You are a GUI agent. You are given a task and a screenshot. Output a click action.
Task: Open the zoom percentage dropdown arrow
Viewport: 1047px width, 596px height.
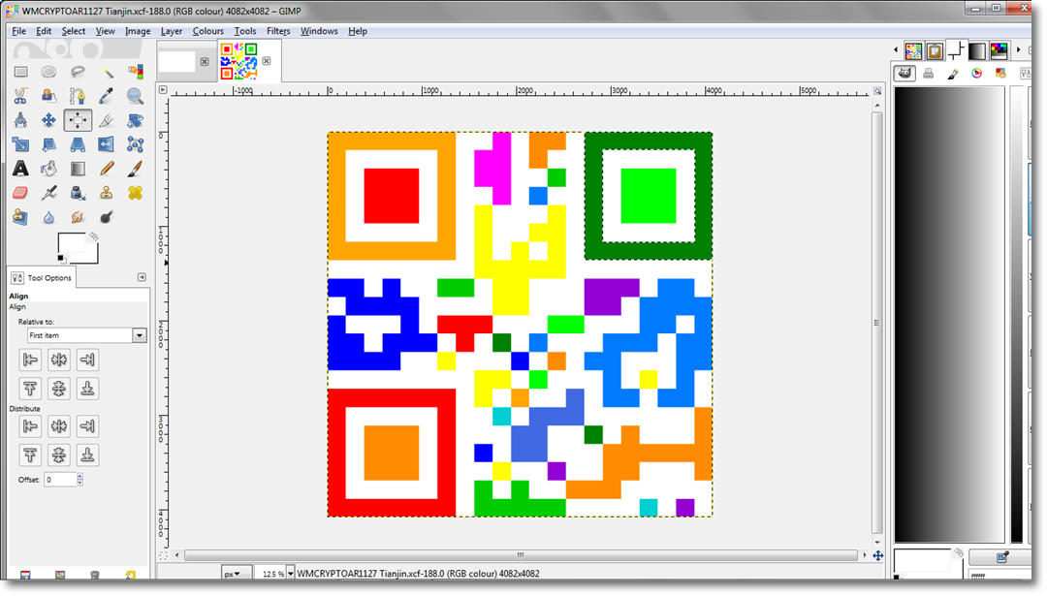click(x=291, y=574)
